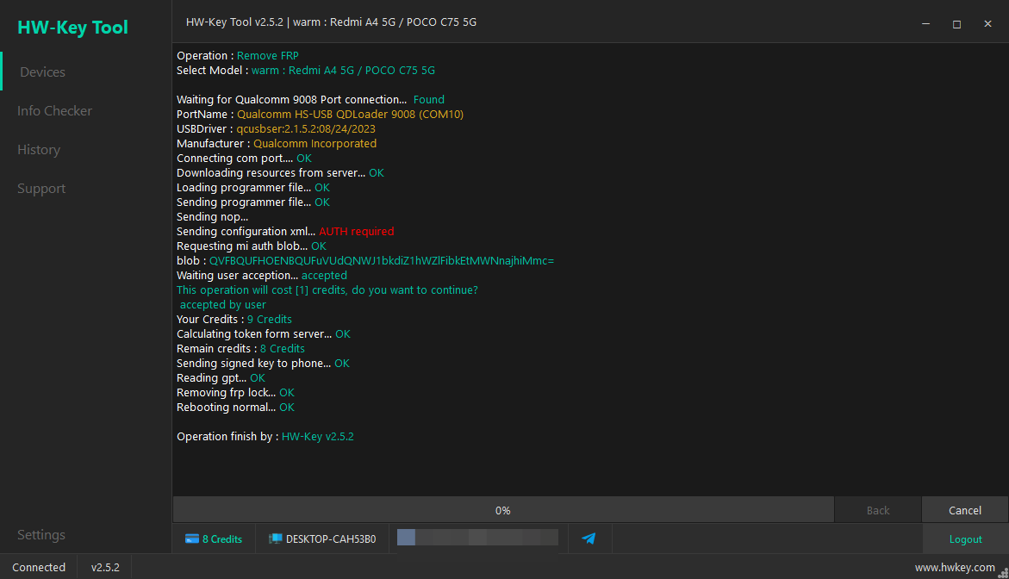Click 'Requesting mi auth blob... OK' line
The image size is (1009, 579).
[252, 246]
